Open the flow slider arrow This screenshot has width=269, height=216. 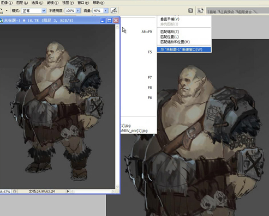tap(106, 11)
